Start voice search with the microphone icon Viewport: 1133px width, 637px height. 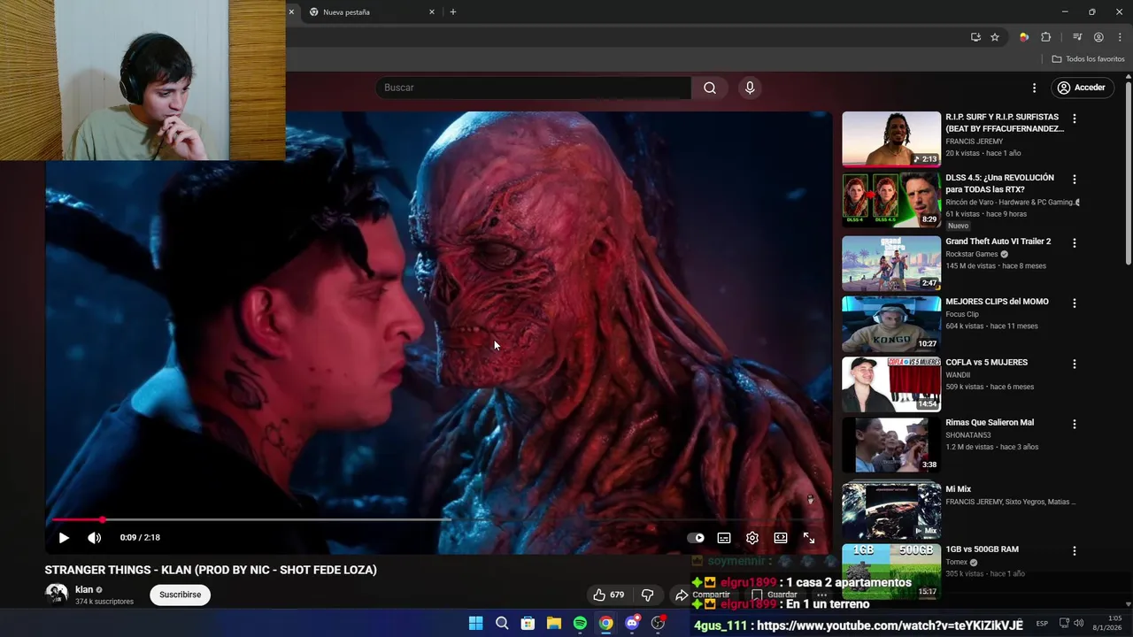coord(750,88)
